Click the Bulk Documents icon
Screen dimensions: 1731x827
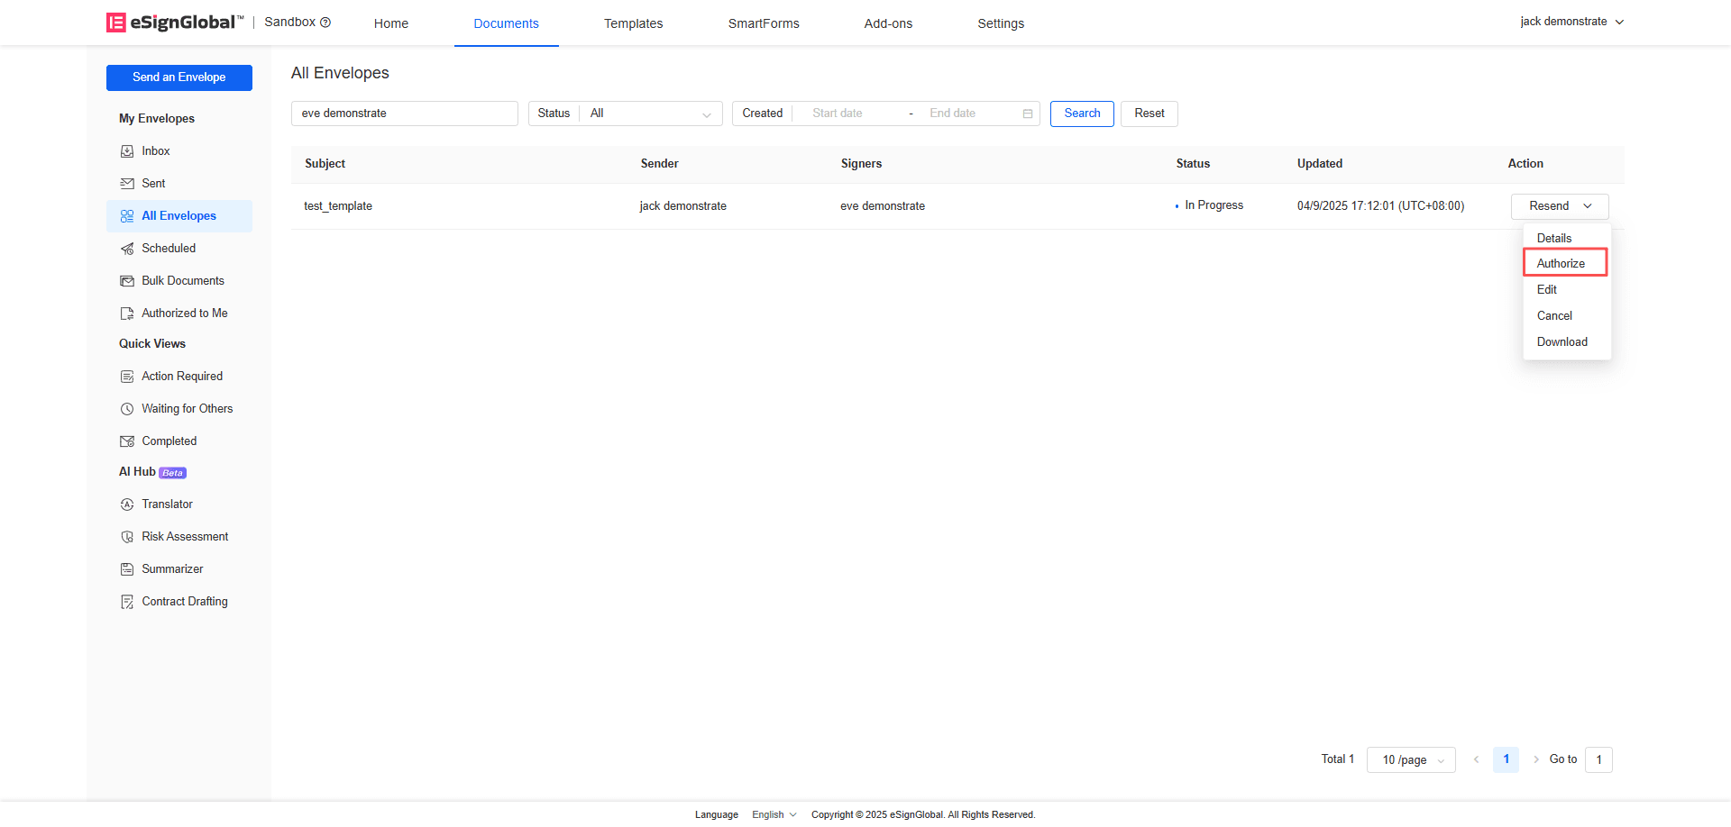point(127,281)
